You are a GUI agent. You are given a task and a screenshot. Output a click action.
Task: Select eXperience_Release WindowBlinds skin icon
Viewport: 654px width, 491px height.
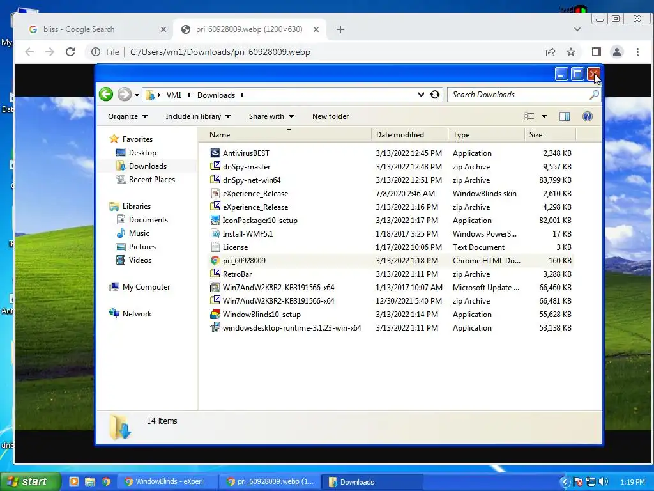tap(215, 193)
